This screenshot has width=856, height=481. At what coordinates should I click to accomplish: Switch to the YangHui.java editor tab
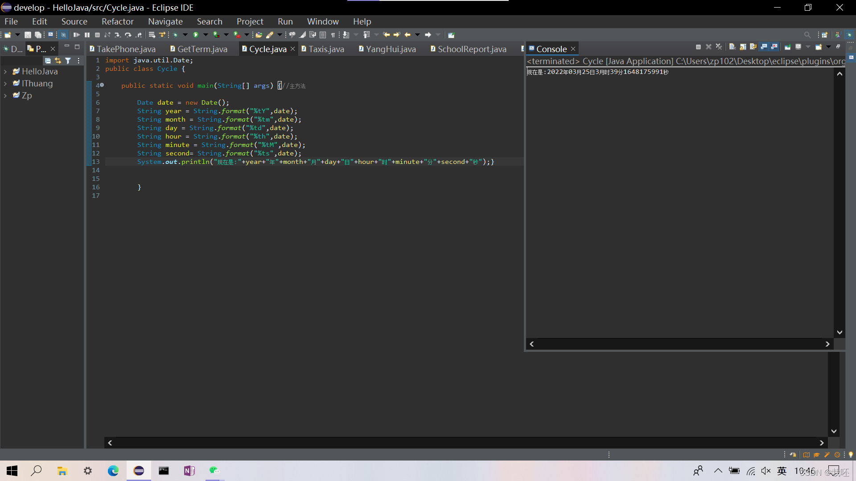pos(391,49)
